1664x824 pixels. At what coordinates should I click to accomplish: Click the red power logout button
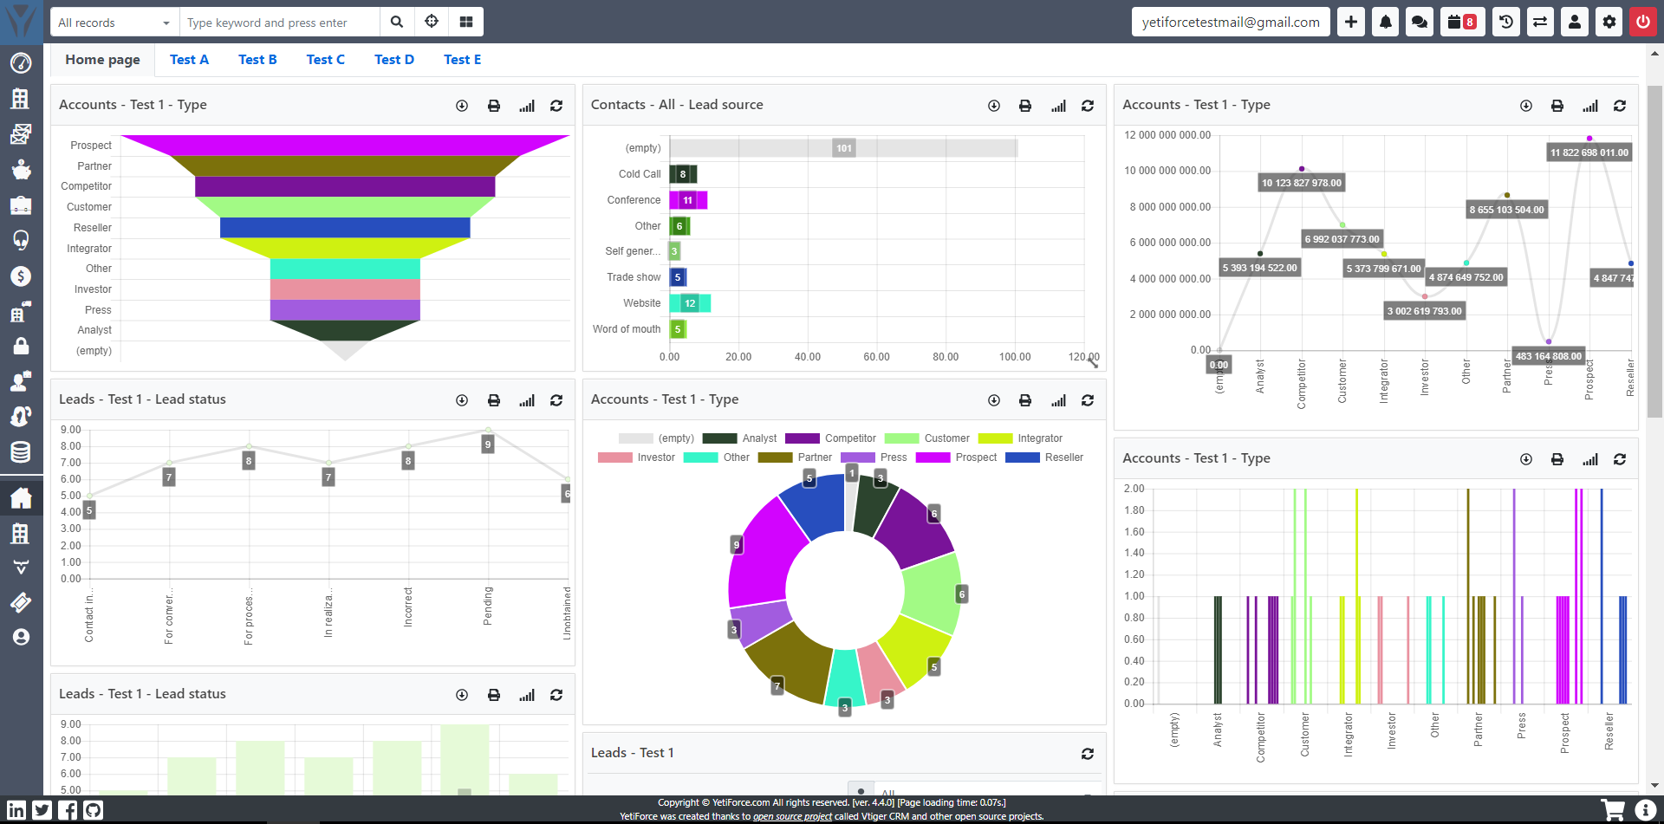coord(1643,23)
